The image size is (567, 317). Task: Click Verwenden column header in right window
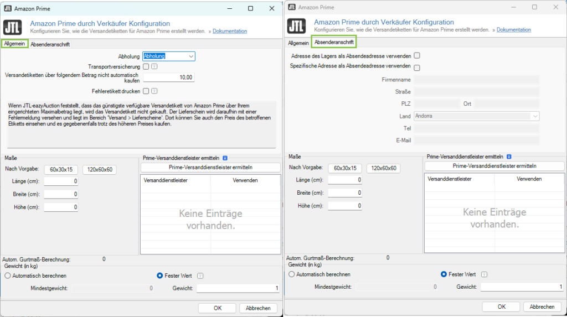coord(529,179)
